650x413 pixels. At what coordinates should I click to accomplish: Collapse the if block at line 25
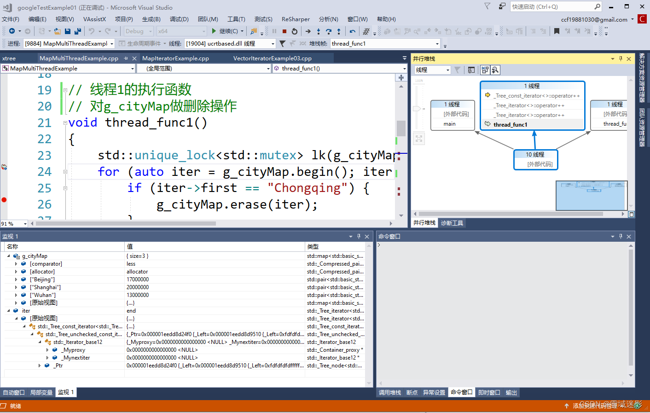click(x=65, y=188)
